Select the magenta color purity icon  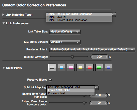(71, 68)
